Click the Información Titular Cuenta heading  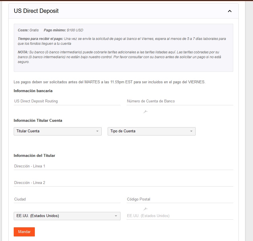[x=38, y=120]
